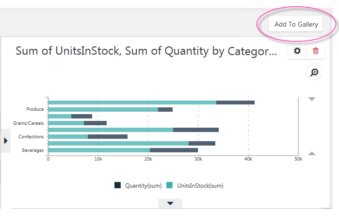339x221 pixels.
Task: Open chart settings with the gear icon
Action: pos(297,51)
